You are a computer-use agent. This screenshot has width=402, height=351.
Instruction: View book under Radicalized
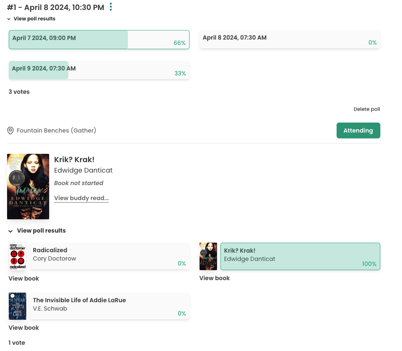(x=24, y=278)
